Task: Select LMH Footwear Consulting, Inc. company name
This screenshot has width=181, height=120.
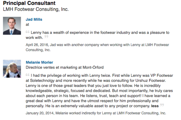Action: pos(36,9)
